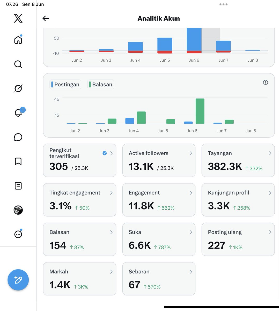Open profile avatar in sidebar
The height and width of the screenshot is (311, 279).
18,210
